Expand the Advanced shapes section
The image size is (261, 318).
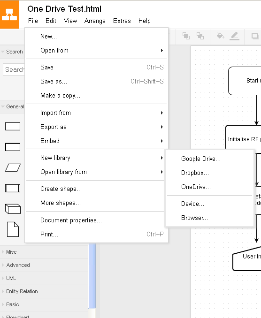coord(44,265)
